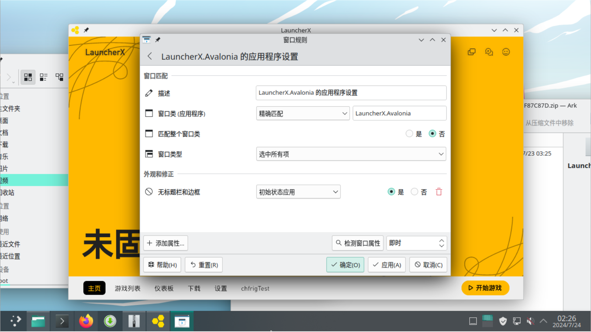Open the 下载 tab in LauncherX
The width and height of the screenshot is (591, 332).
(x=194, y=288)
